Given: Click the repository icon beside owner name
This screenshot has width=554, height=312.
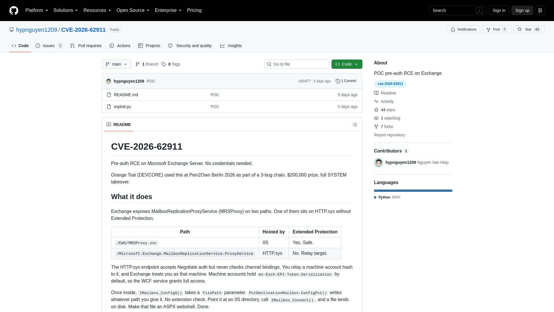Looking at the screenshot, I should 12,30.
